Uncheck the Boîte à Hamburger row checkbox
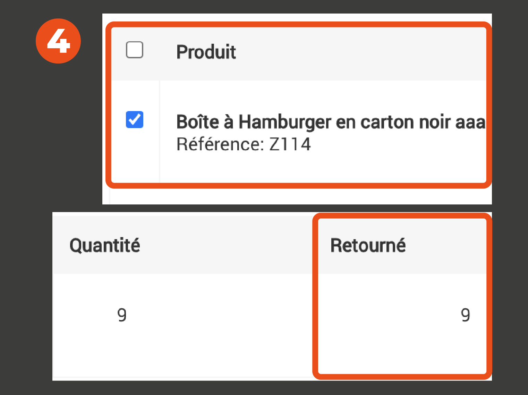This screenshot has width=528, height=395. point(135,120)
